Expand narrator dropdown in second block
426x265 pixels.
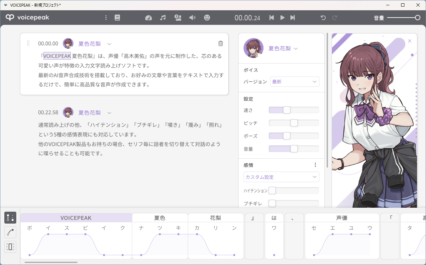tap(109, 113)
